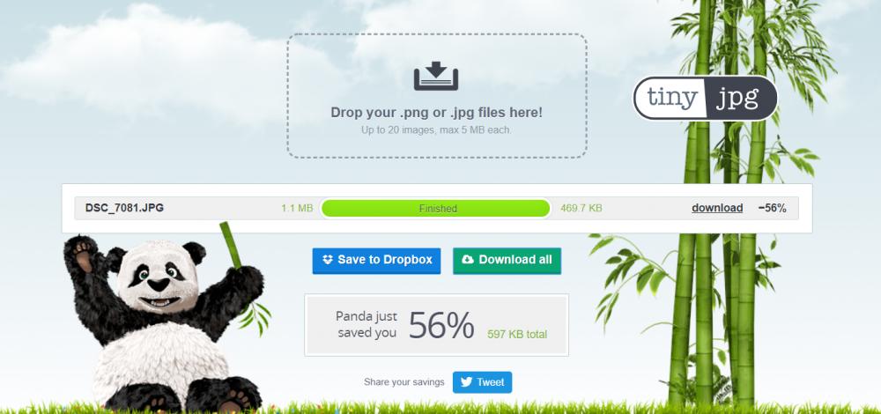The width and height of the screenshot is (881, 414).
Task: Click the 469.7 KB compressed size
Action: pos(581,208)
